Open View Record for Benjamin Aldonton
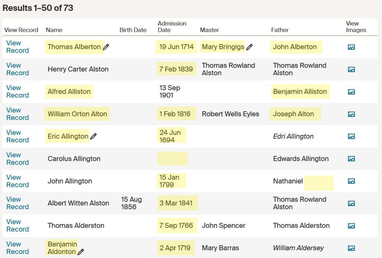 coord(17,248)
